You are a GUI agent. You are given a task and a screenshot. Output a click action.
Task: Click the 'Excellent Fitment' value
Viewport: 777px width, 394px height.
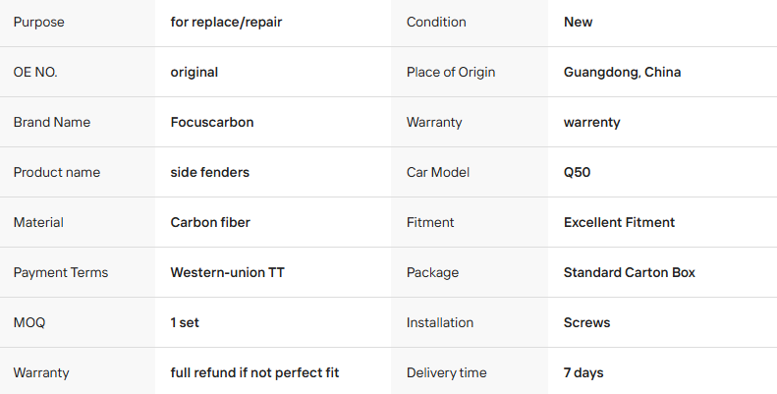point(619,222)
